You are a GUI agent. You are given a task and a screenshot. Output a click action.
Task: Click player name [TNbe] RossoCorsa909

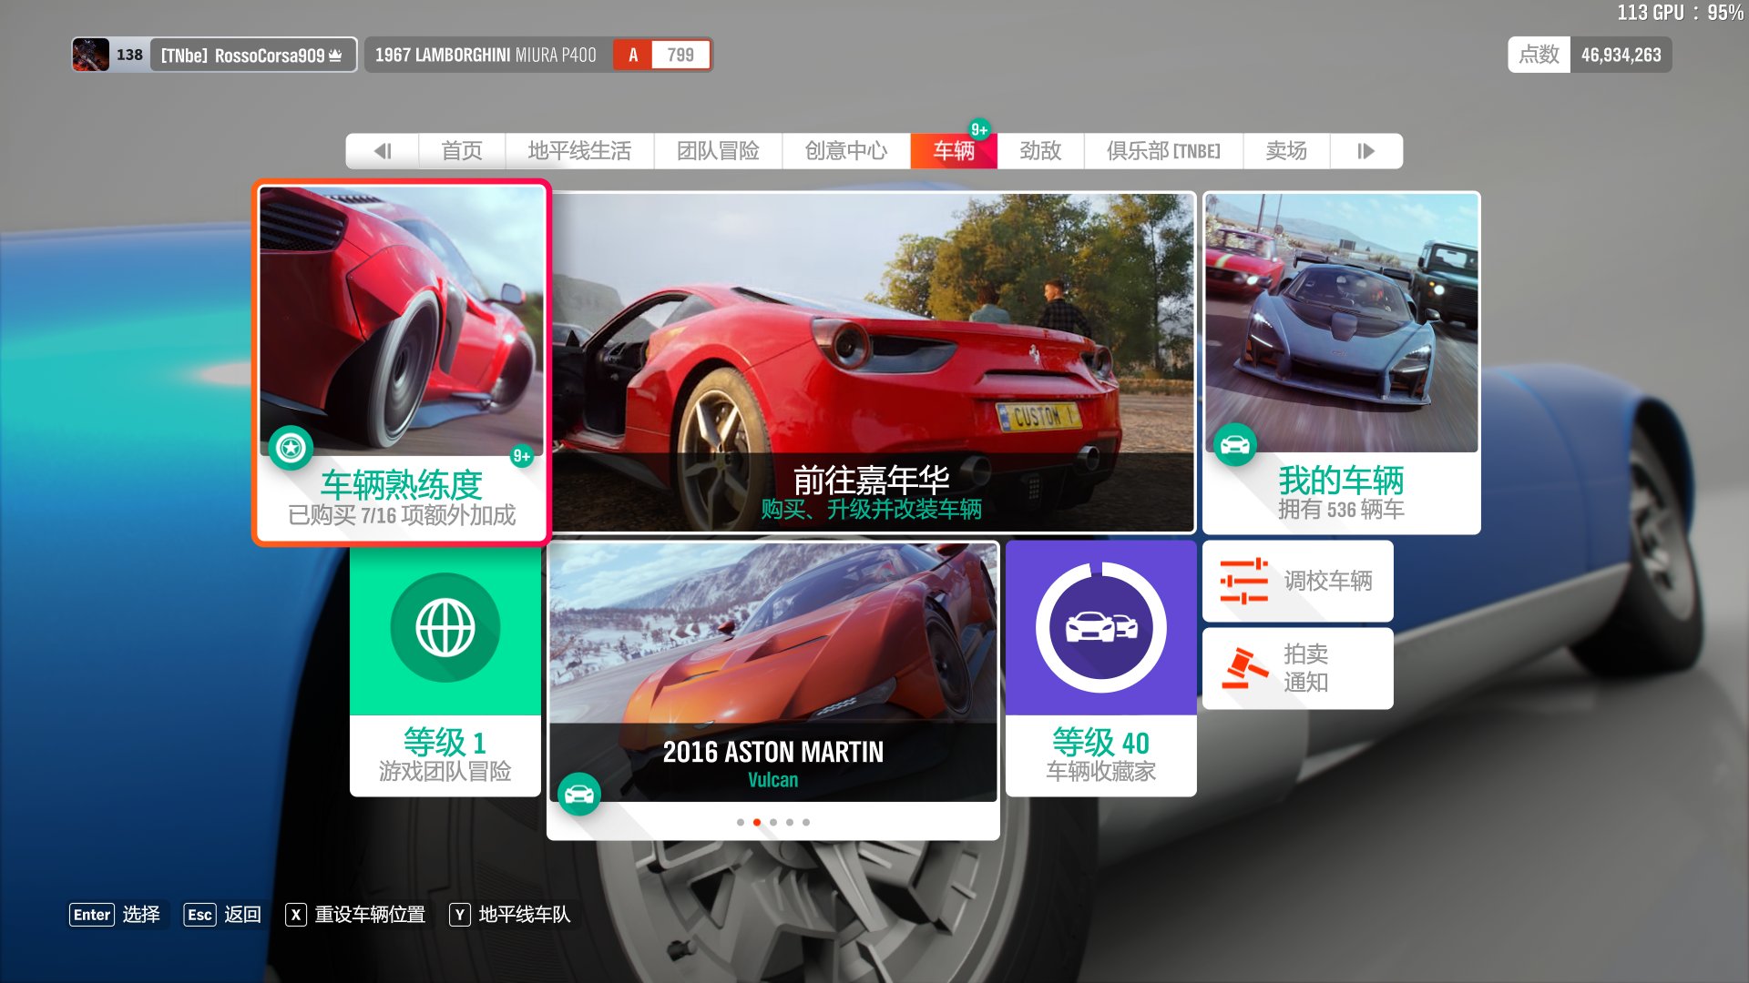[242, 56]
